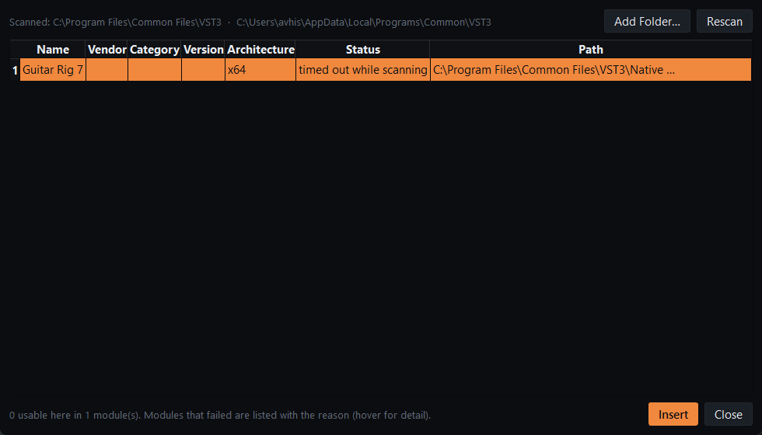Click the x64 architecture cell

[x=260, y=70]
